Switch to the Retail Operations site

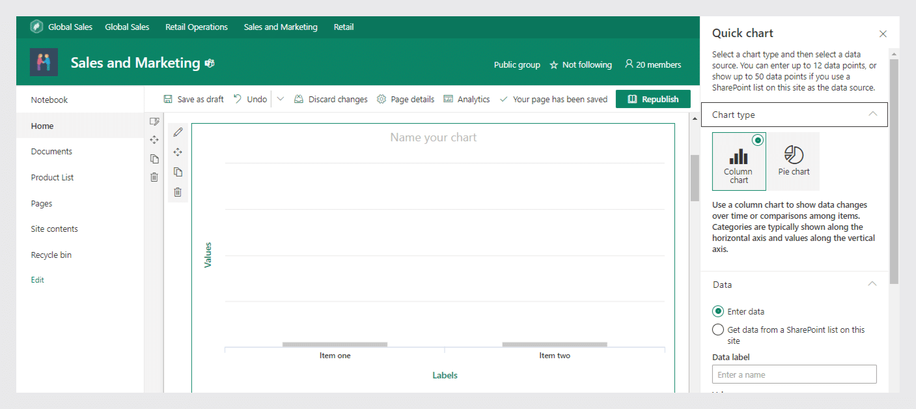[196, 27]
